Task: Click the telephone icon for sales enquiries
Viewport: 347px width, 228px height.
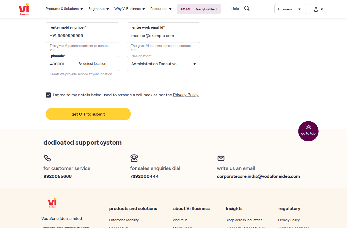Action: [x=134, y=158]
